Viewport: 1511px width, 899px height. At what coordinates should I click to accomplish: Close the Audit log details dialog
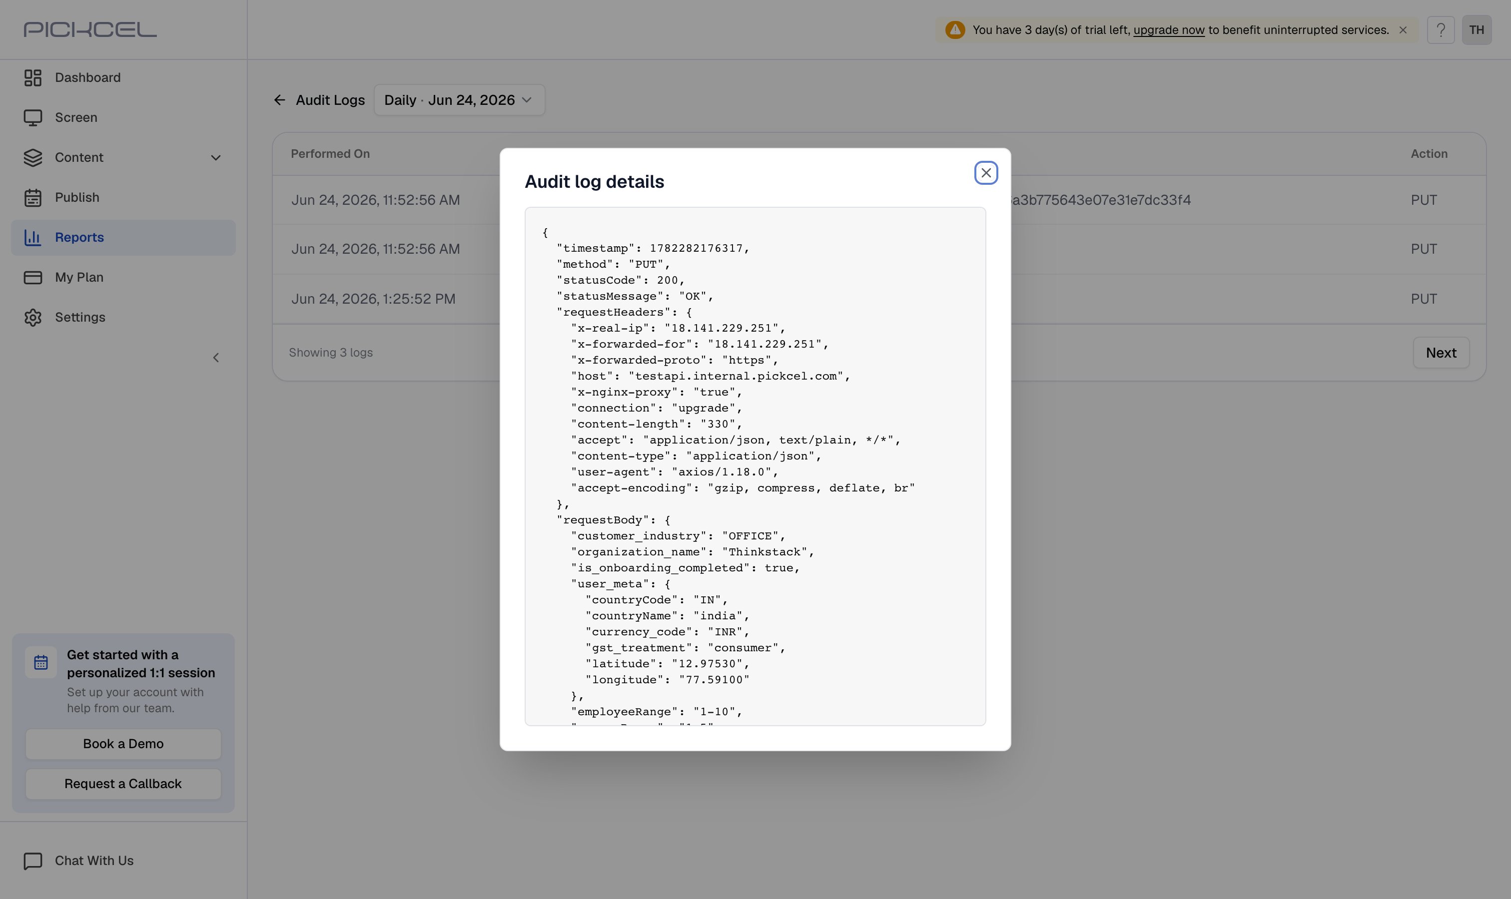(x=985, y=173)
